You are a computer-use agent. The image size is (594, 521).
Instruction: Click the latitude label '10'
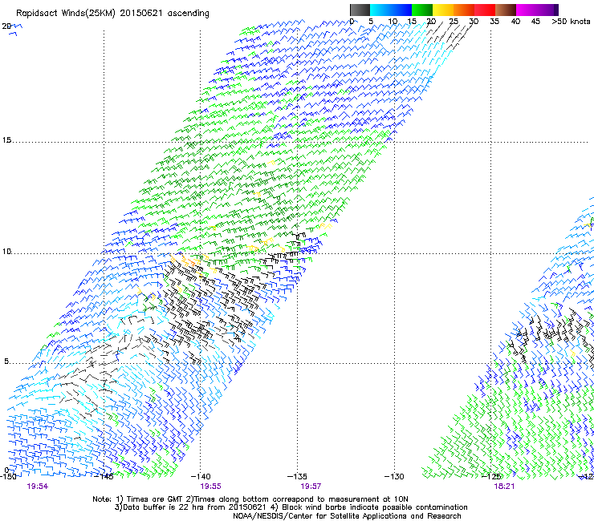tap(6, 251)
